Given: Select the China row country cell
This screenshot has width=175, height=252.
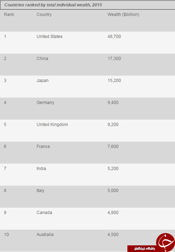Looking at the screenshot, I should click(42, 58).
